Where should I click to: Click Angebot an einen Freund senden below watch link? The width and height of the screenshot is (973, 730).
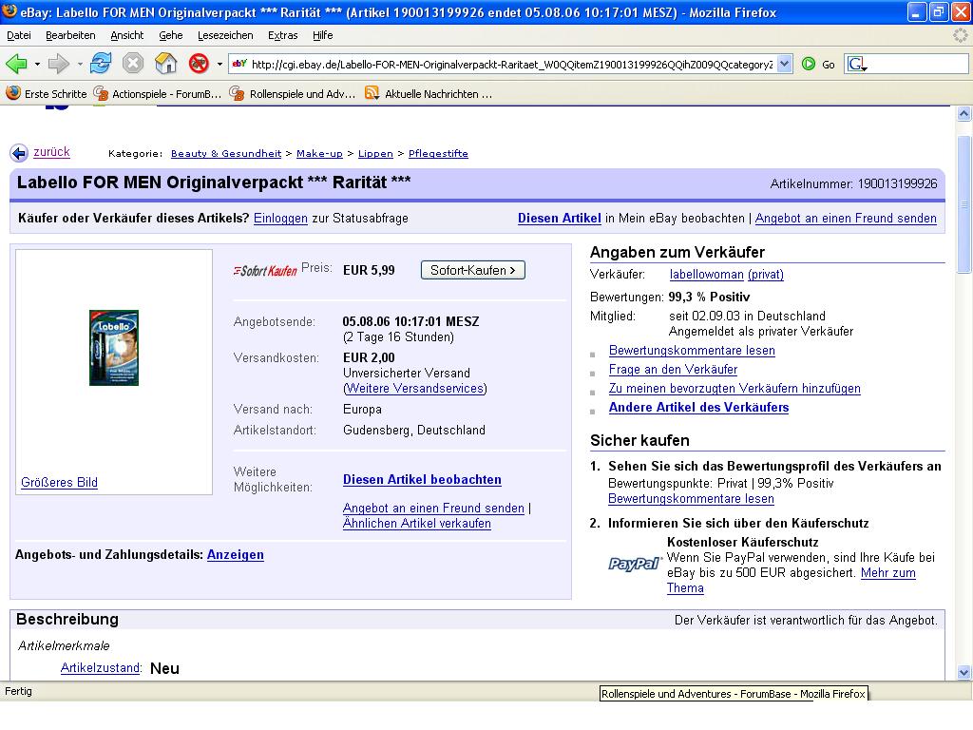click(433, 508)
